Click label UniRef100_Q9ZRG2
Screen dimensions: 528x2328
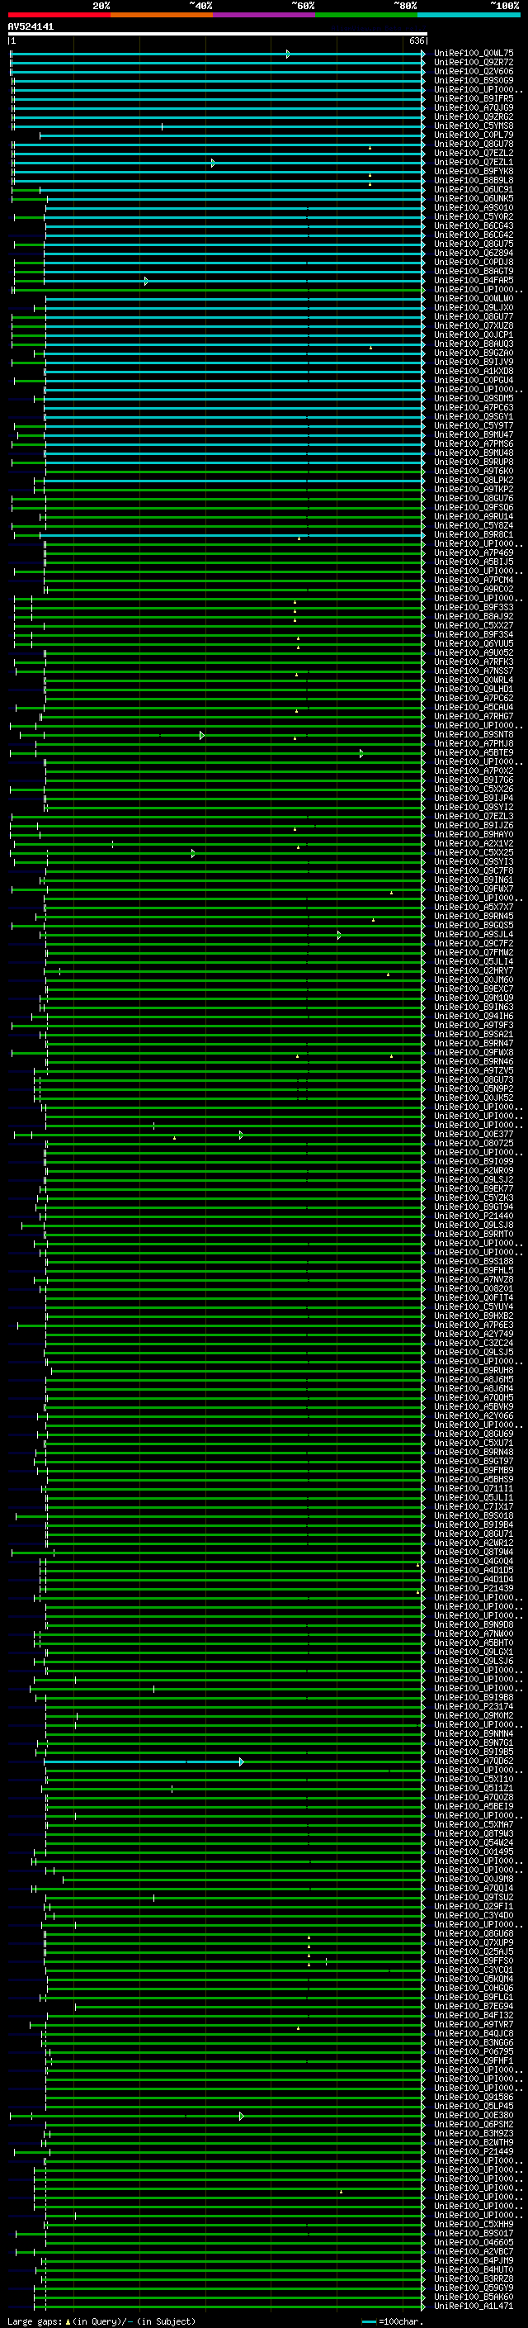tap(474, 116)
